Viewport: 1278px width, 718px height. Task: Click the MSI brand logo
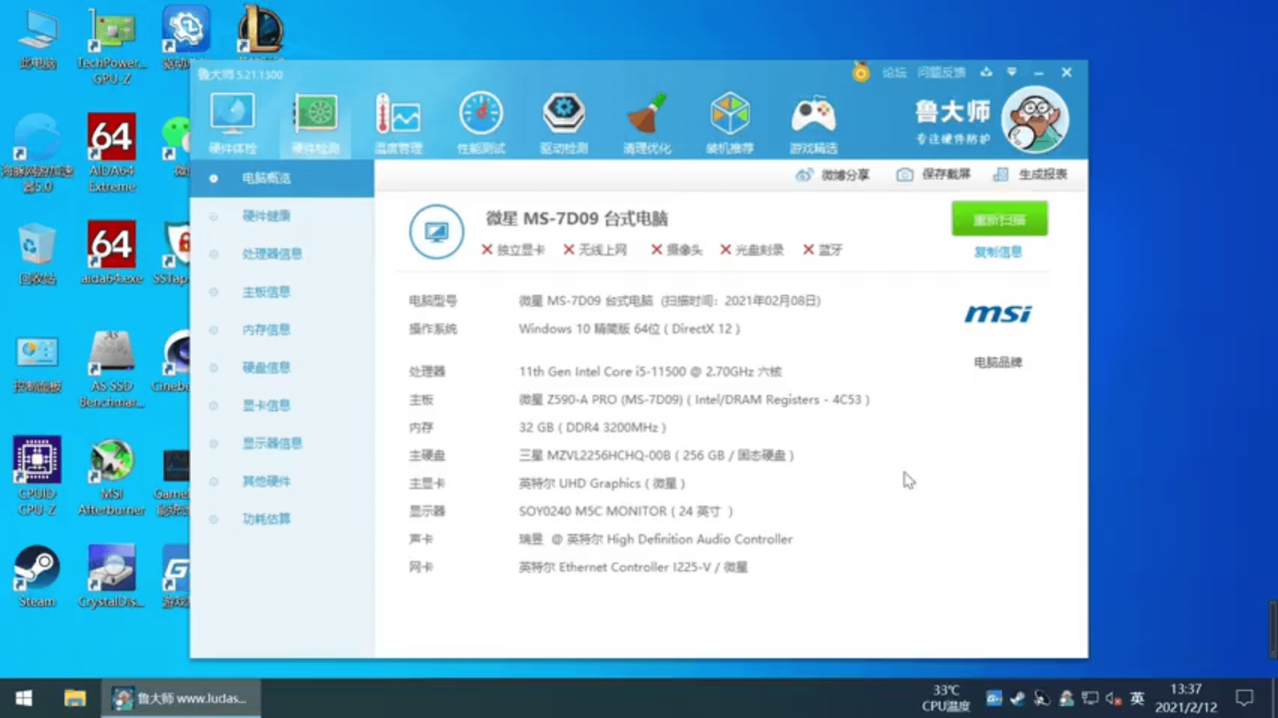[x=998, y=314]
